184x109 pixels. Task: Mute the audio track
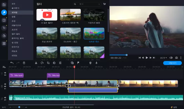[5, 97]
